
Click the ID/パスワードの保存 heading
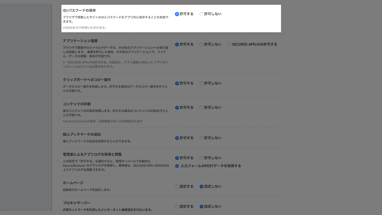(x=79, y=10)
